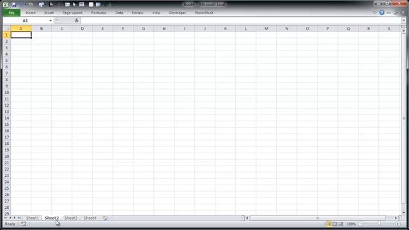Screen dimensions: 409x230
Task: Click the Ready status text
Action: pos(10,224)
